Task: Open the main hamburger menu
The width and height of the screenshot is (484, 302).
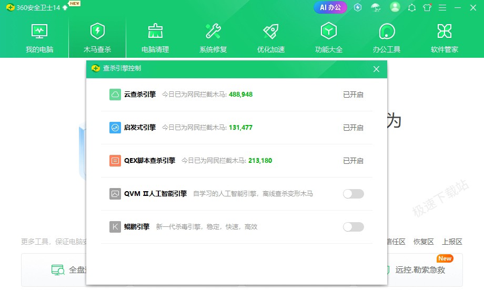Action: [x=442, y=7]
